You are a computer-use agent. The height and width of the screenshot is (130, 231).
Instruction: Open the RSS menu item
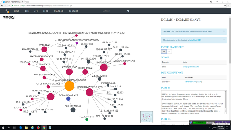[27, 11]
